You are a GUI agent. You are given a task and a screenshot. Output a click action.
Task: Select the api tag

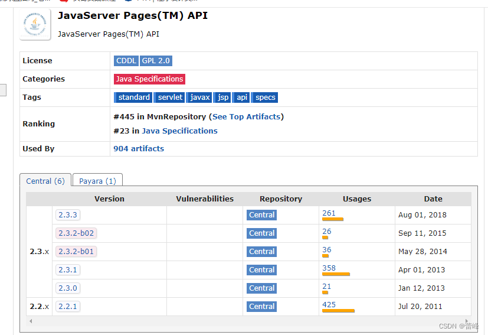coord(241,97)
